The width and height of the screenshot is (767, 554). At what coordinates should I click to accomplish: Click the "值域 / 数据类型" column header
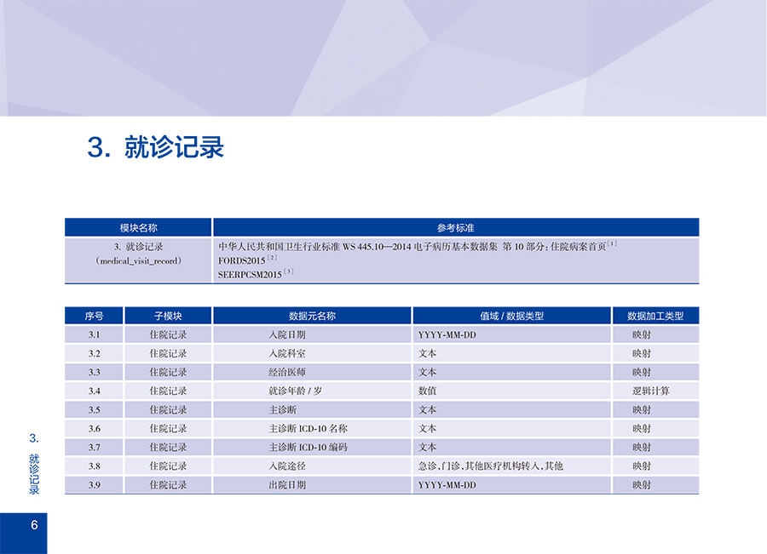pyautogui.click(x=511, y=316)
